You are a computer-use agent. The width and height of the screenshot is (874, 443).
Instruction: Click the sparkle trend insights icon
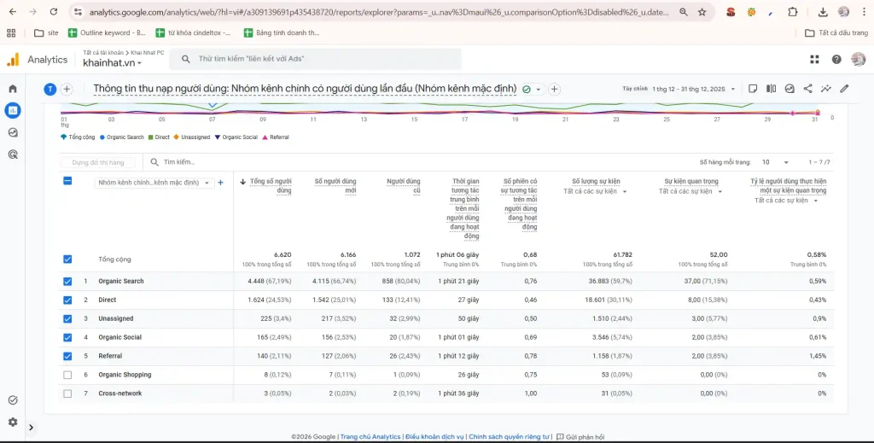tap(826, 89)
